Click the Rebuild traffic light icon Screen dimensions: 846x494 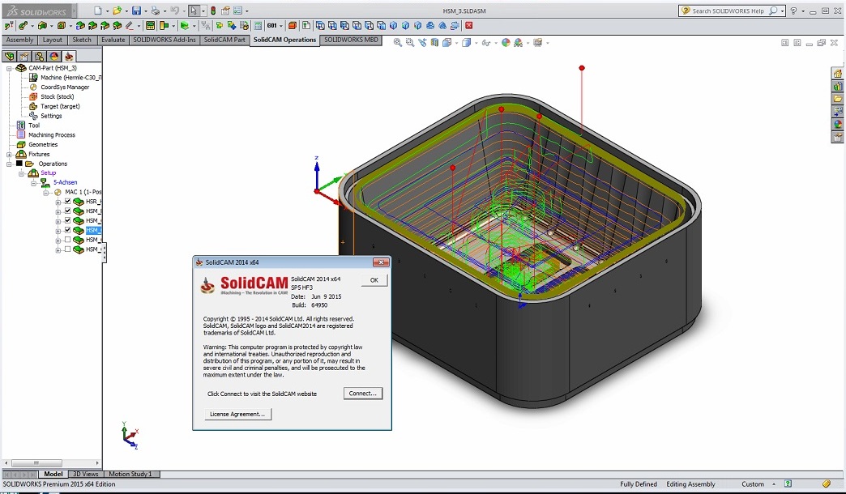tap(213, 11)
